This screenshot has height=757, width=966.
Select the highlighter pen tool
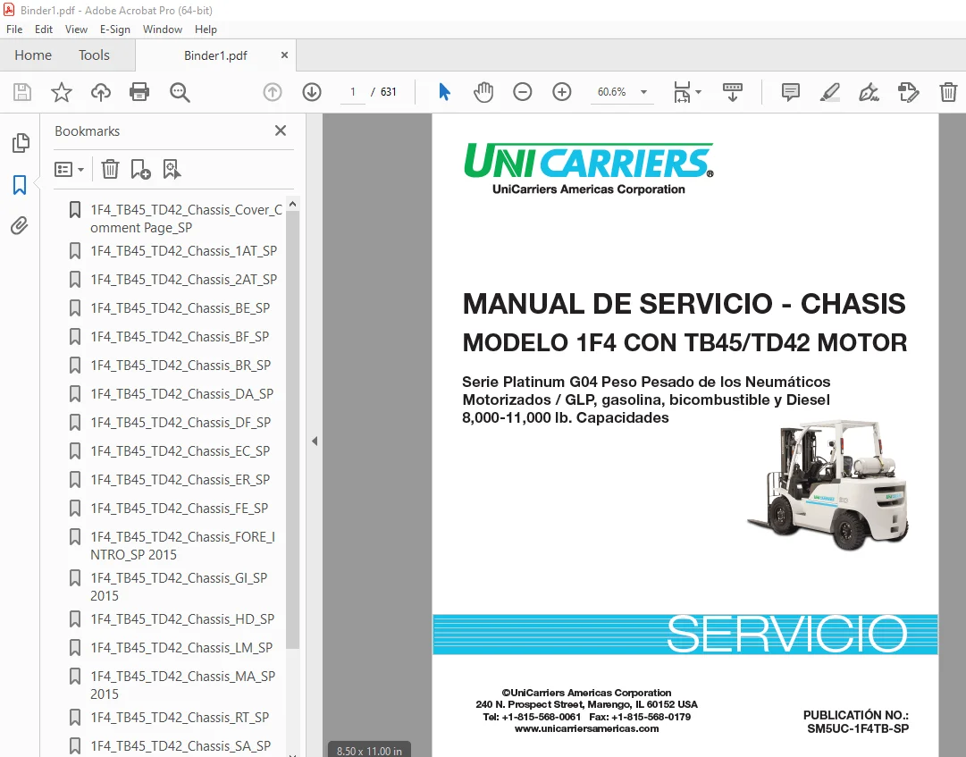[830, 92]
